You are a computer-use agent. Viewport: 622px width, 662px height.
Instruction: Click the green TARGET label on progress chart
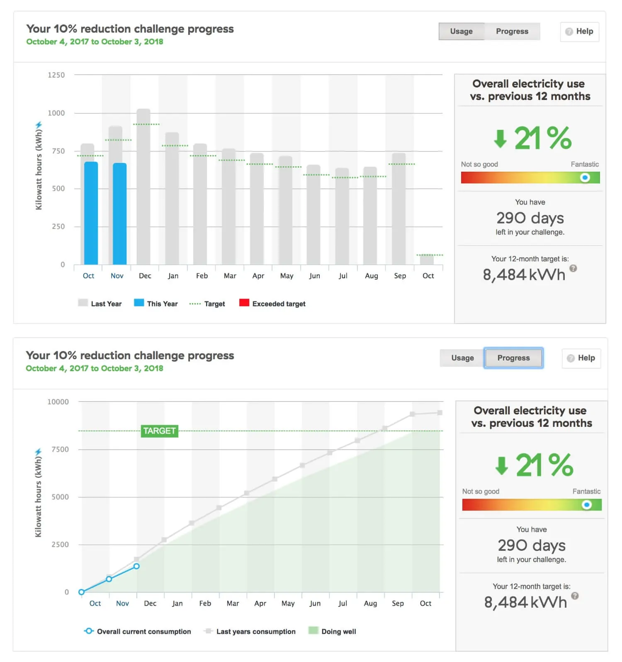point(160,431)
